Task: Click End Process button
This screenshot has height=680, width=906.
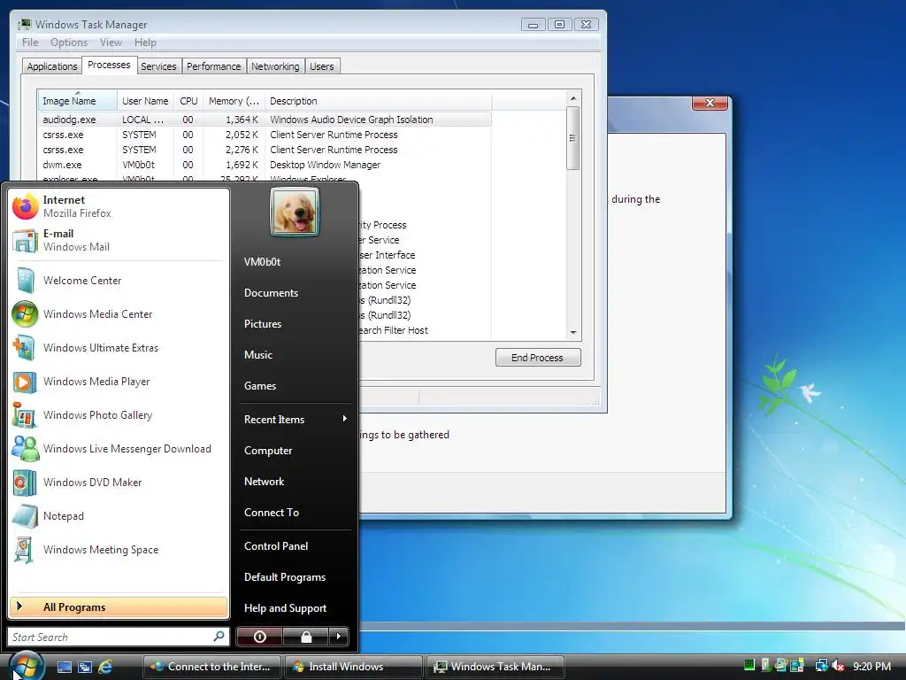Action: [x=537, y=358]
